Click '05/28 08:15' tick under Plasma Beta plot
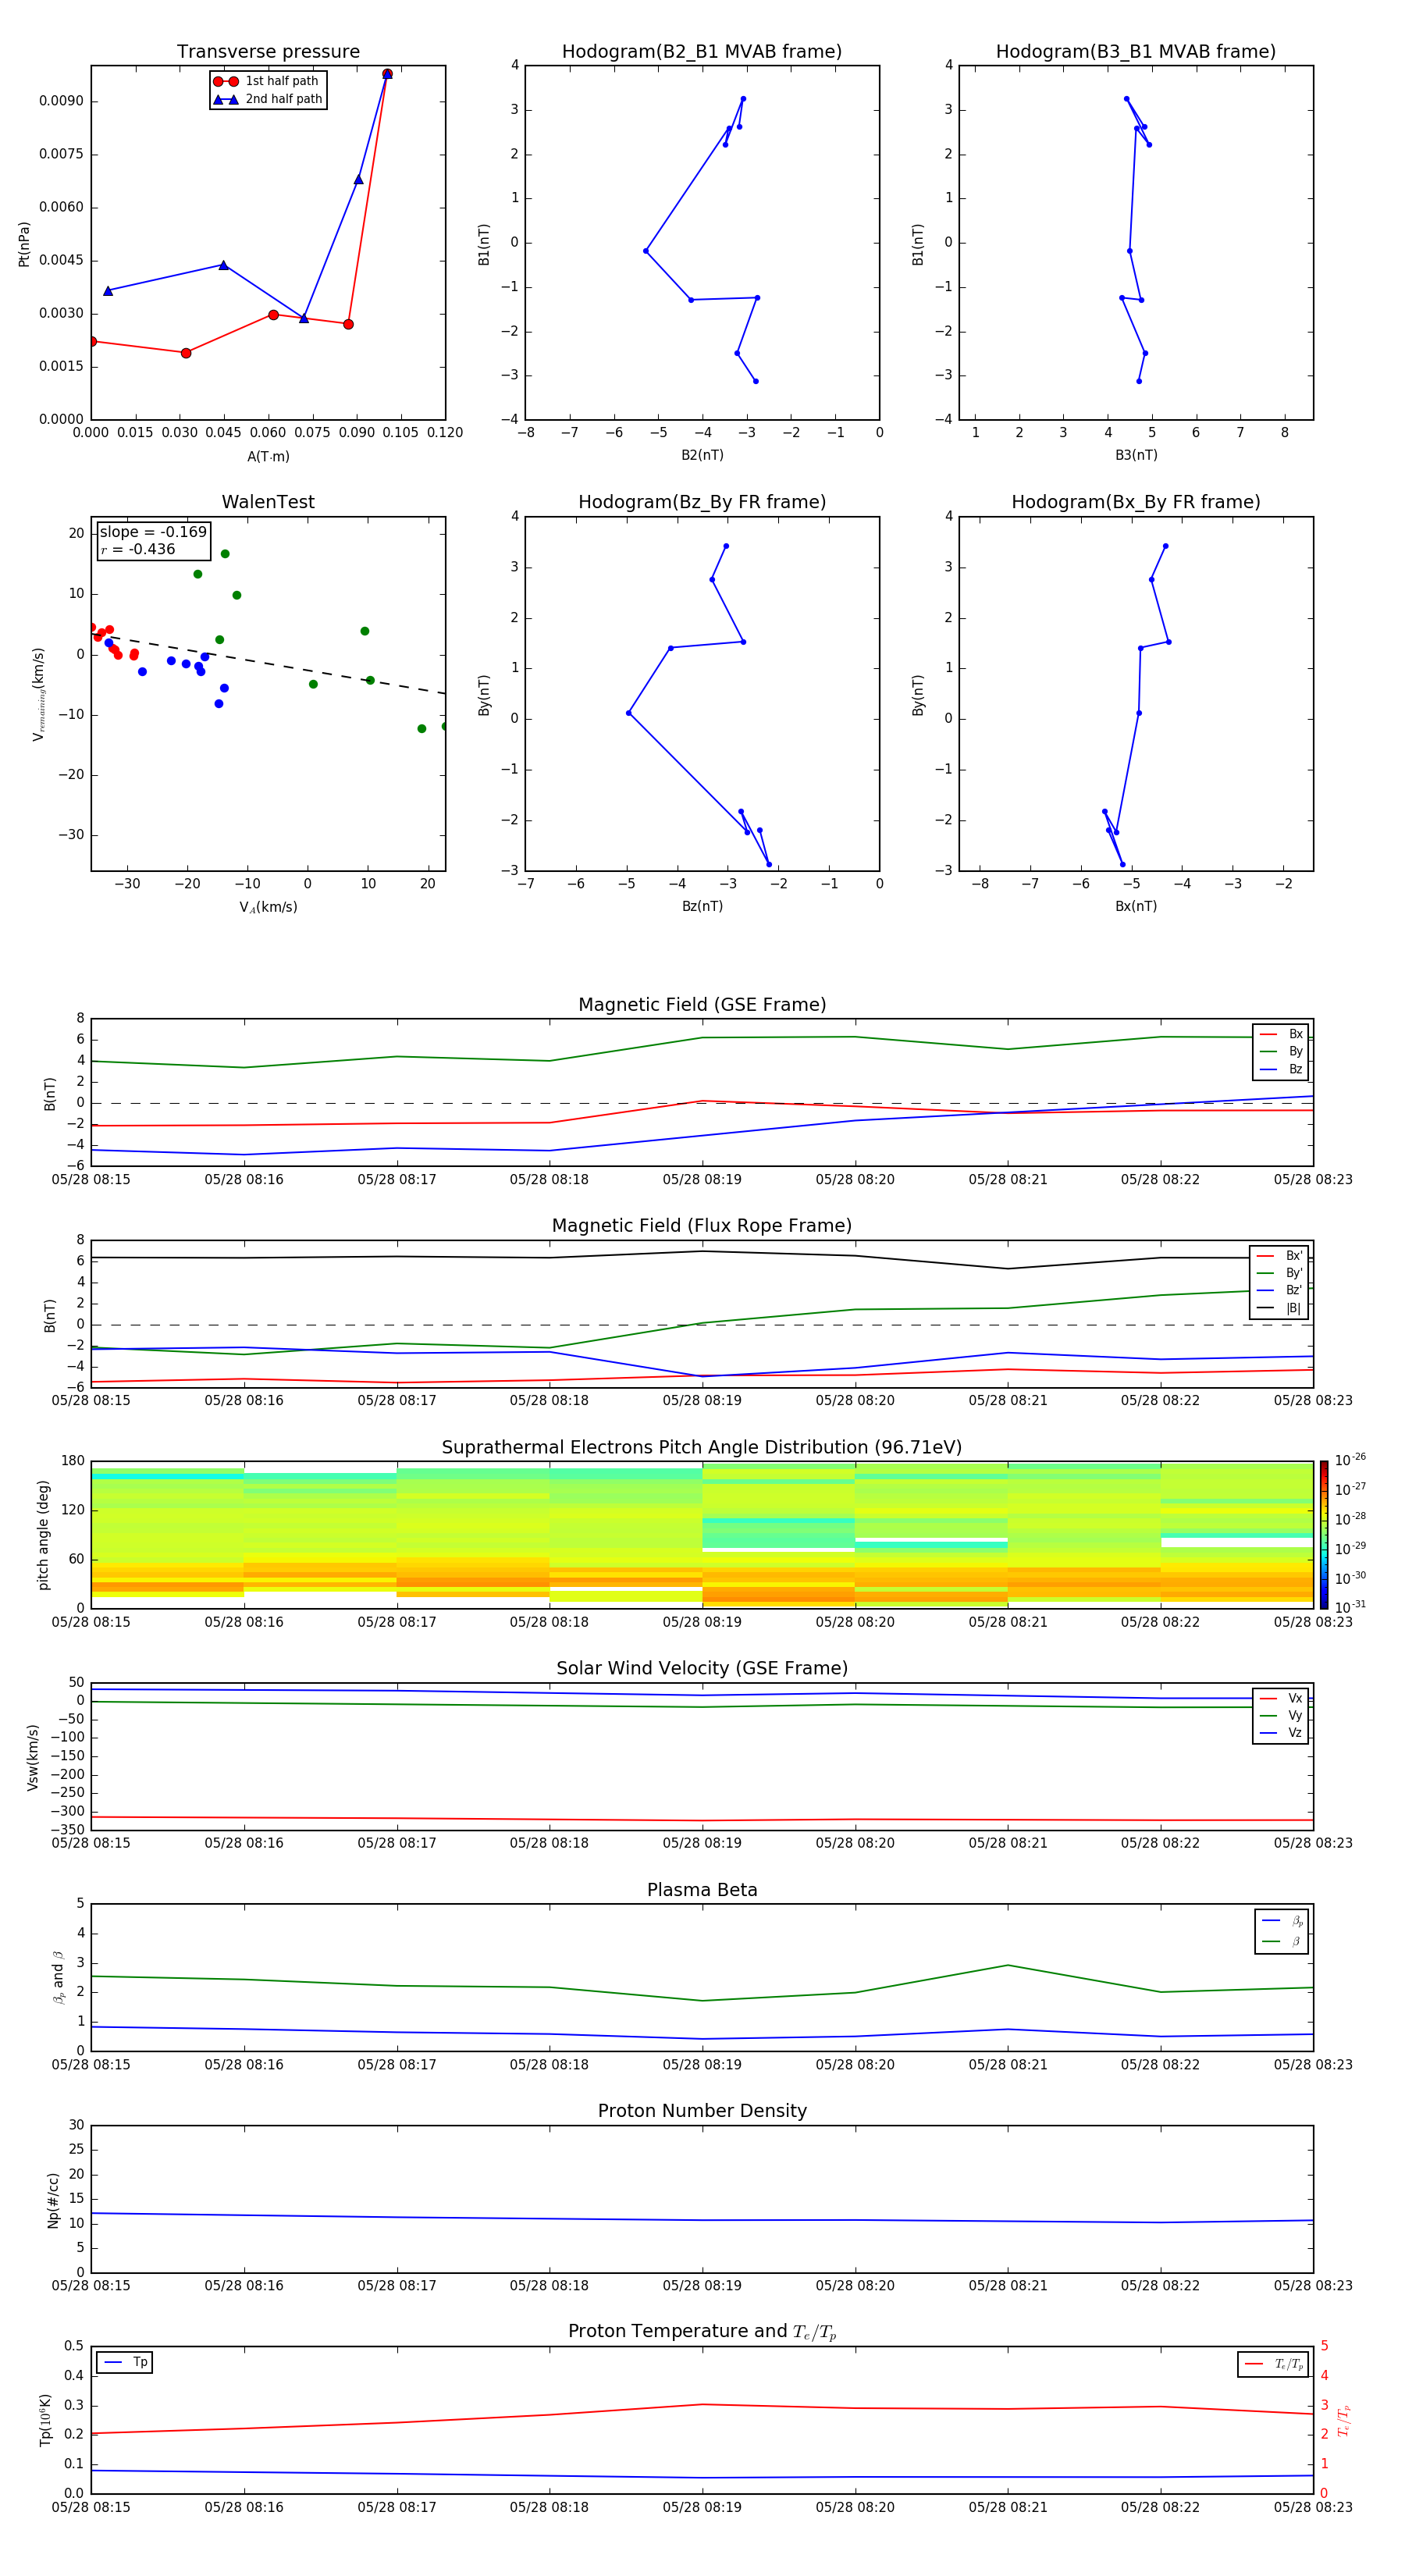The image size is (1405, 2576). [91, 2064]
